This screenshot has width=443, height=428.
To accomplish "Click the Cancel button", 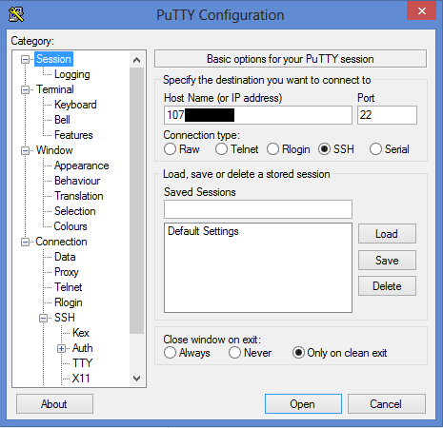I will point(387,404).
